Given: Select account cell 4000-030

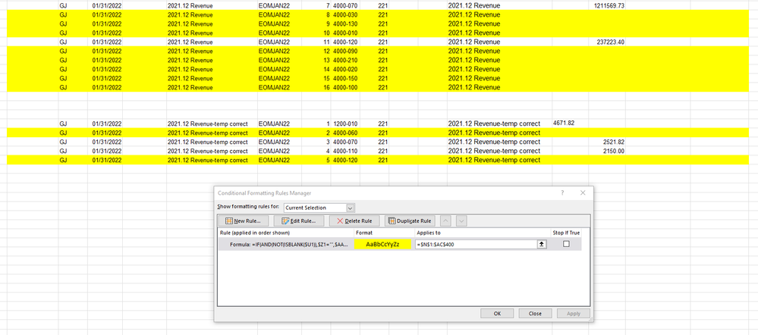Looking at the screenshot, I should point(346,14).
